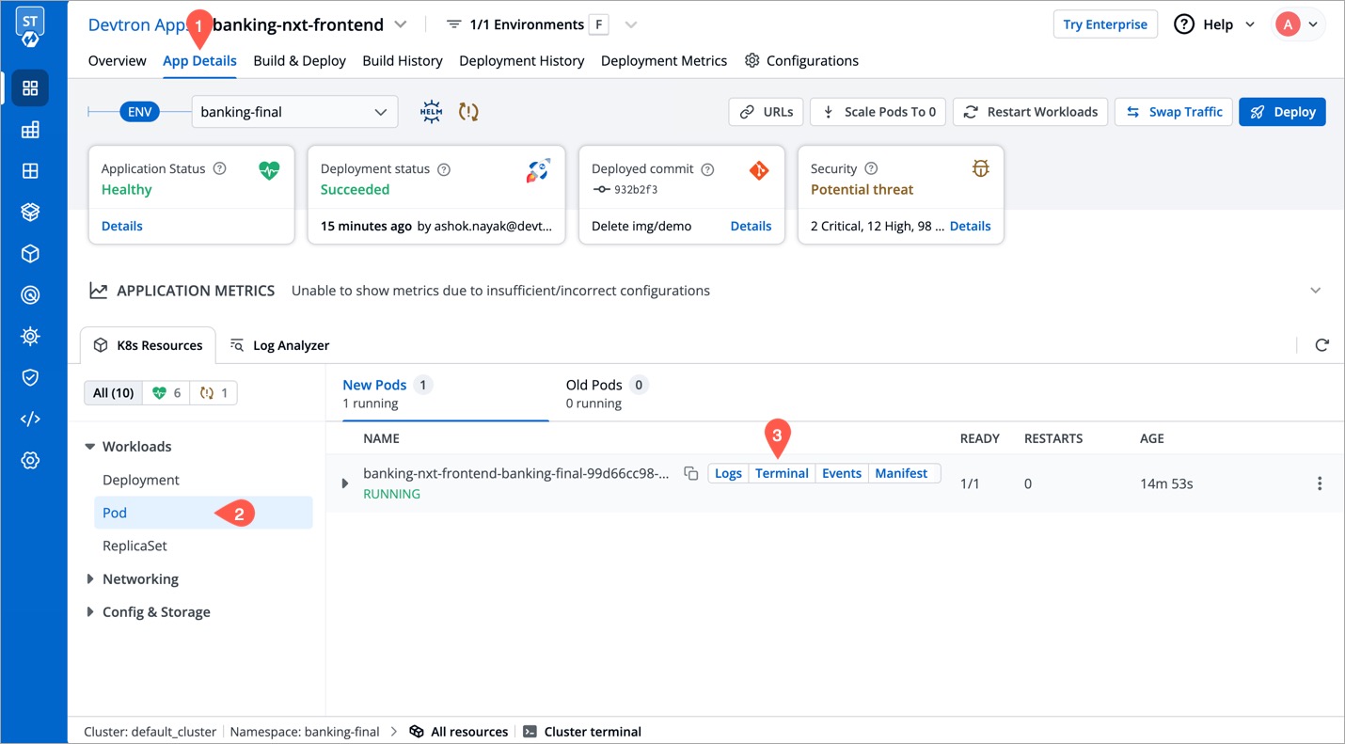This screenshot has width=1345, height=744.
Task: Filter resources by the progressing status count
Action: 214,393
